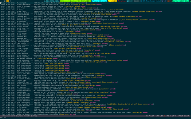Click the green date 17 Aug 2025 clock segment

(180, 1)
